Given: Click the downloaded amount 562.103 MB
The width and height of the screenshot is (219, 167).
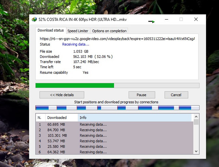Looking at the screenshot, I should 83,57.
